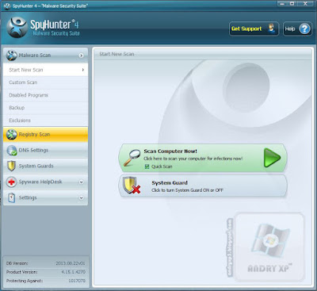The height and width of the screenshot is (291, 317).
Task: Expand the Spyware HelpDesk section chevron
Action: [x=82, y=182]
